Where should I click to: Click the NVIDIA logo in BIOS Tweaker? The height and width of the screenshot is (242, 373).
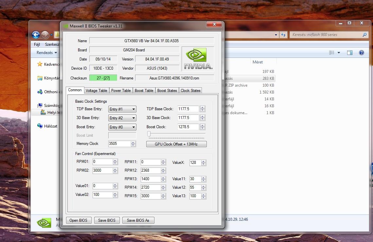click(x=198, y=59)
